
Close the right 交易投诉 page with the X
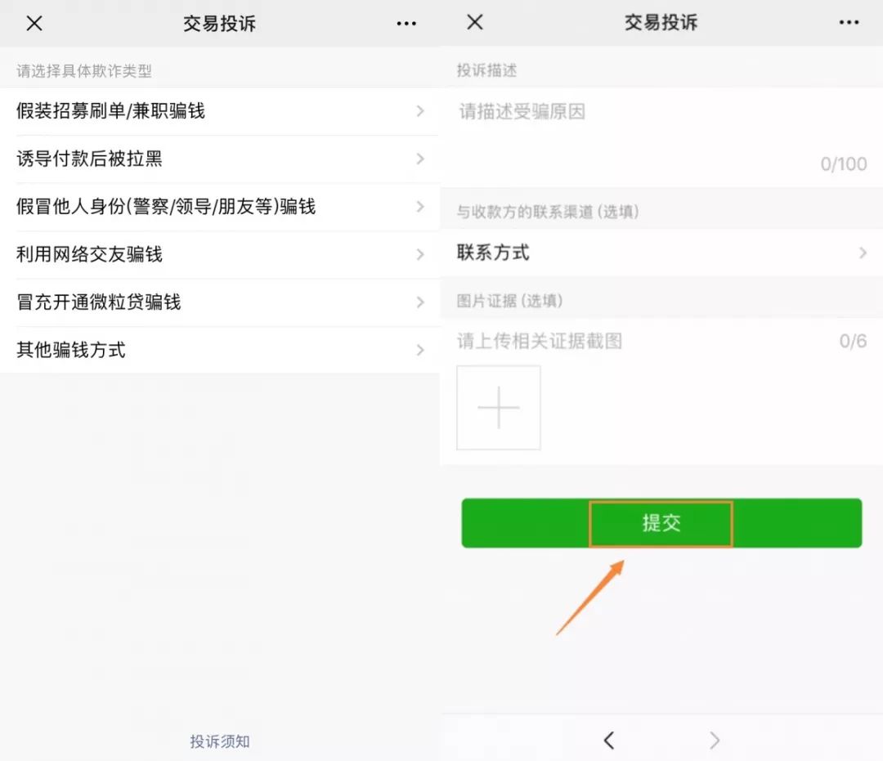click(473, 23)
